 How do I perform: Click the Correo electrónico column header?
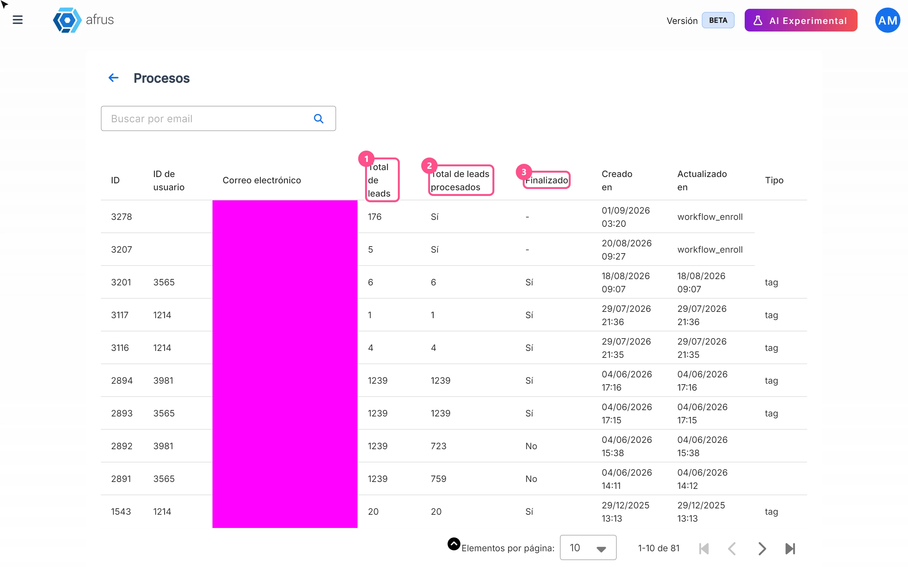tap(262, 180)
